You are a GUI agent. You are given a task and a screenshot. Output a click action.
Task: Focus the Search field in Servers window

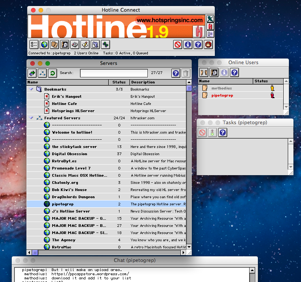(114, 73)
